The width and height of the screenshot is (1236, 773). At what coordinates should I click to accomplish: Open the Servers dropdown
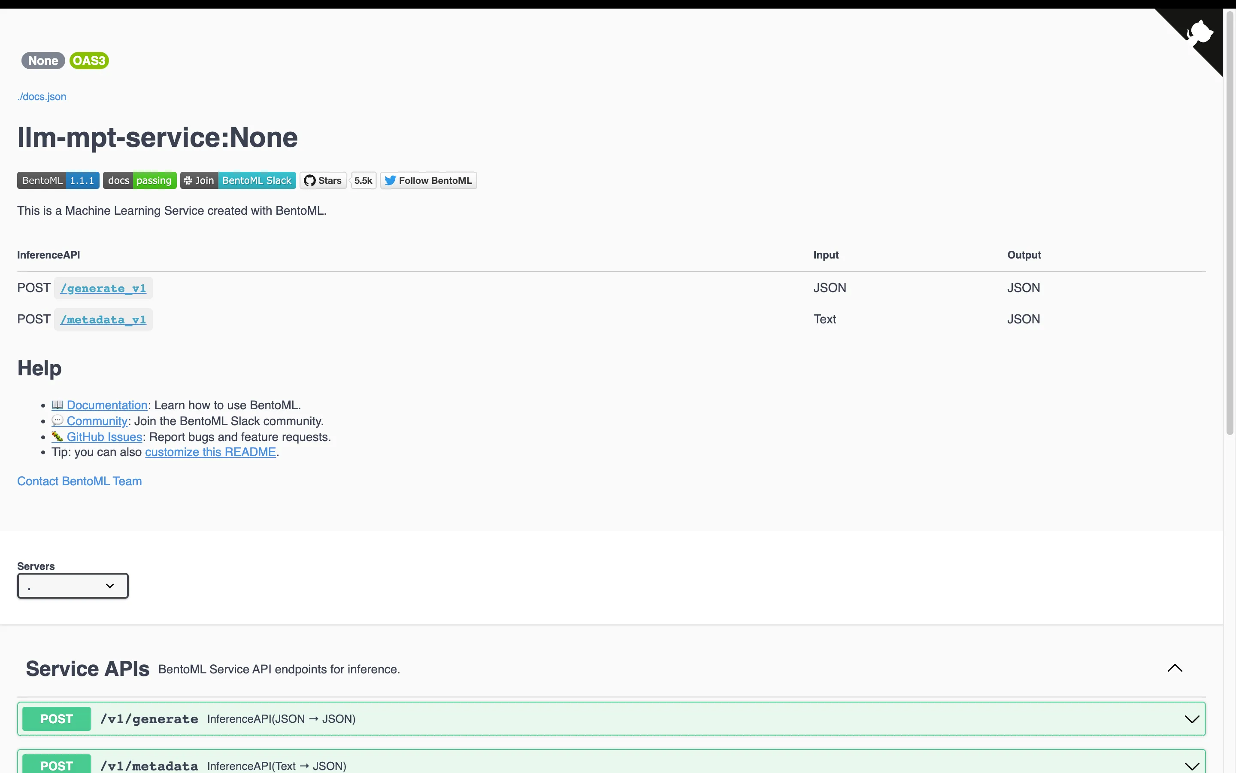click(73, 586)
